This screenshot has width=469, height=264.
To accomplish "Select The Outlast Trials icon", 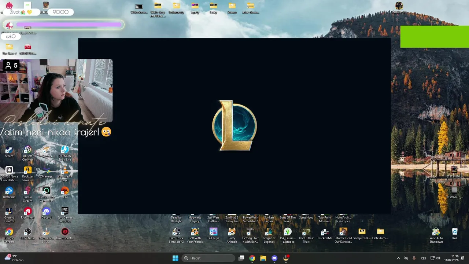I will (306, 235).
